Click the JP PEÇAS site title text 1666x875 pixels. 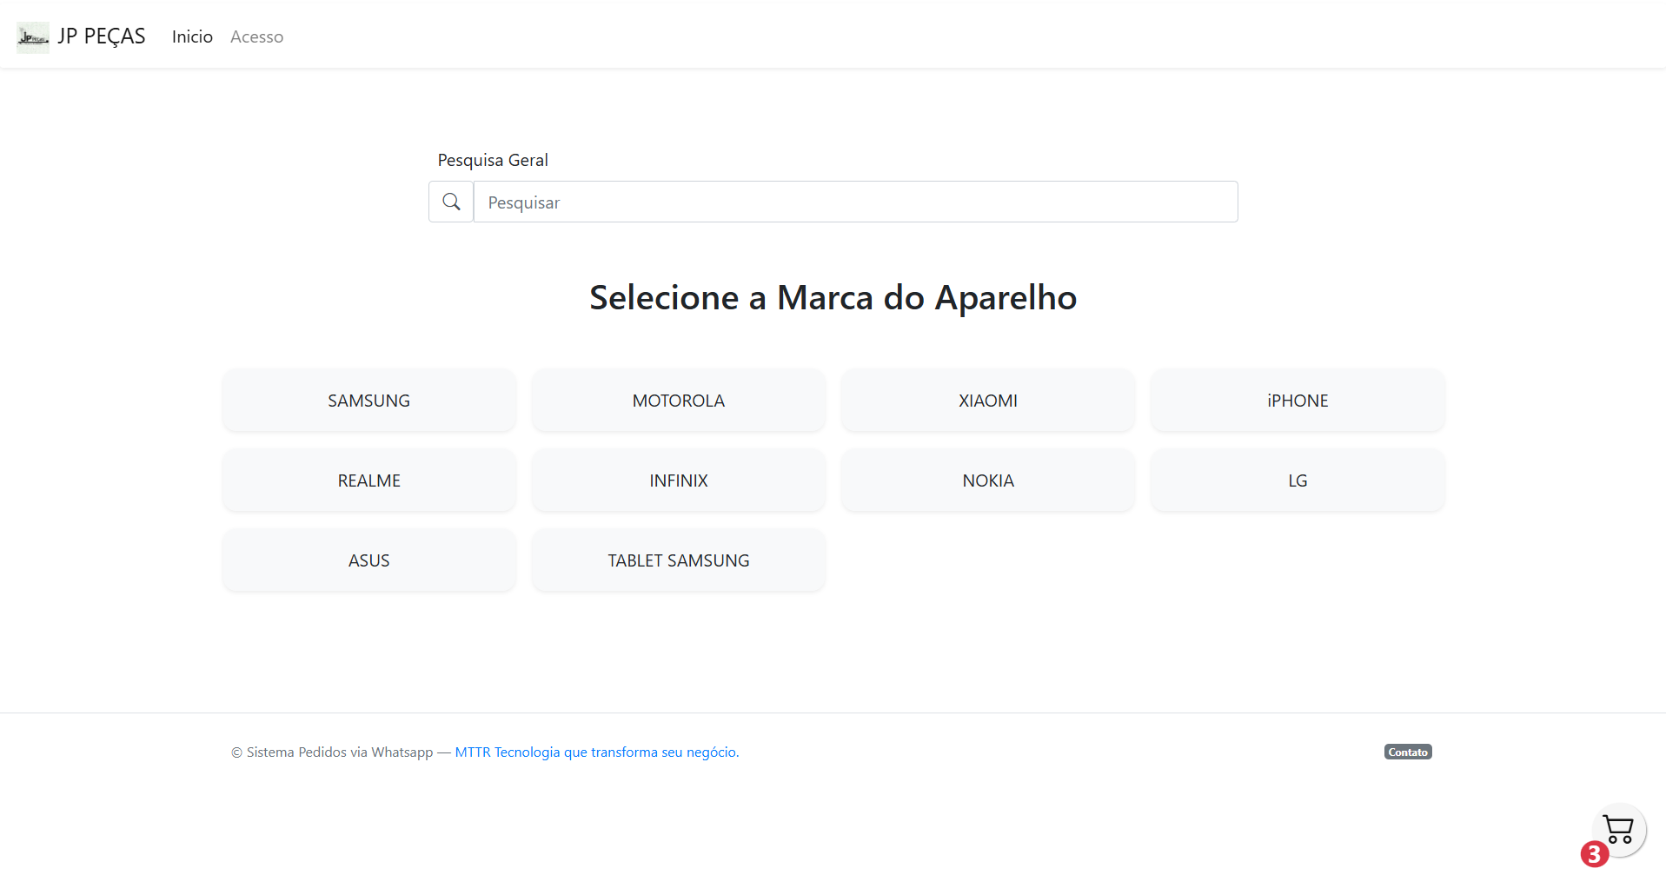point(101,36)
